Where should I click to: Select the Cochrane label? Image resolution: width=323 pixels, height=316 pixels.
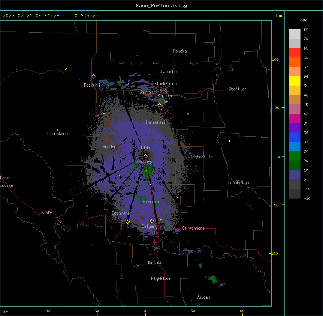pos(121,213)
